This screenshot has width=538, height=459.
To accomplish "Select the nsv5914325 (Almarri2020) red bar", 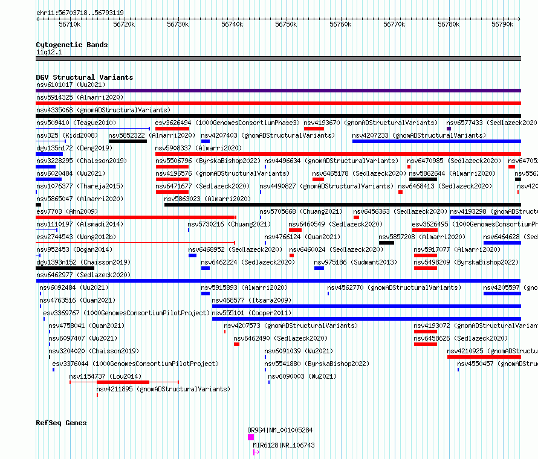I will click(x=278, y=103).
